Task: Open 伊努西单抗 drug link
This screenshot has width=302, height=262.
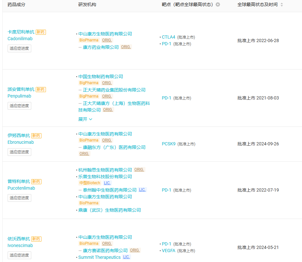Action: pyautogui.click(x=19, y=135)
